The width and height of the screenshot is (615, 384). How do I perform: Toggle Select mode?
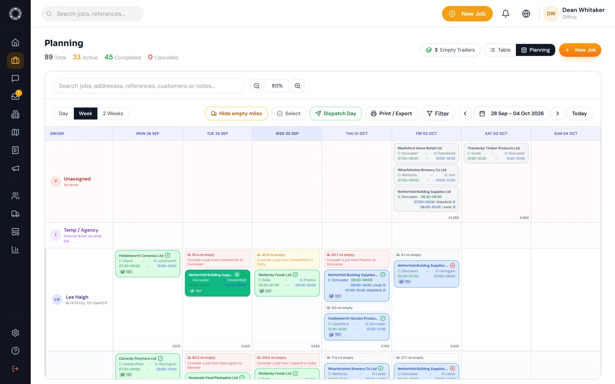(289, 113)
